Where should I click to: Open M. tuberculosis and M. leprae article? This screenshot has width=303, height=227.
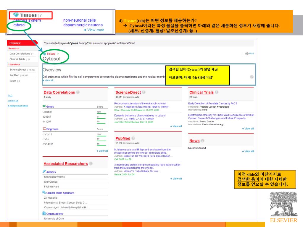[x=142, y=151]
